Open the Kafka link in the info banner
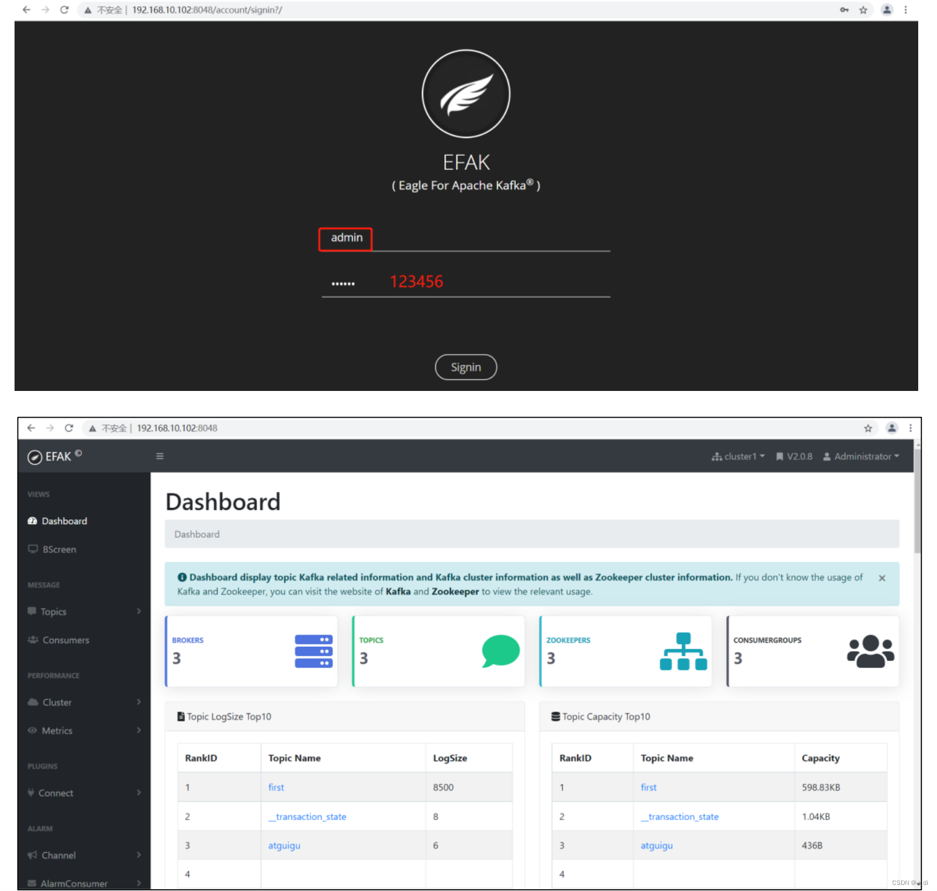The image size is (937, 891). [398, 592]
